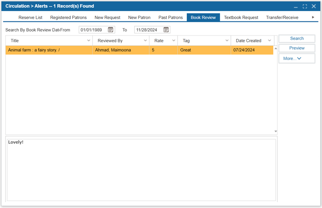Screen dimensions: 322x208
Task: Maximize the Circulation Alerts window
Action: click(305, 6)
